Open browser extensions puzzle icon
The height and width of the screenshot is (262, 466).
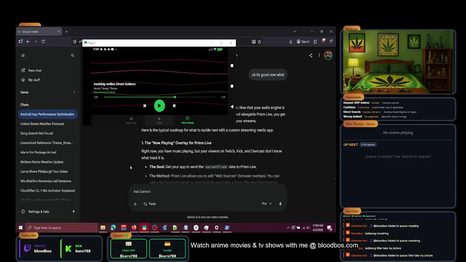[x=315, y=42]
